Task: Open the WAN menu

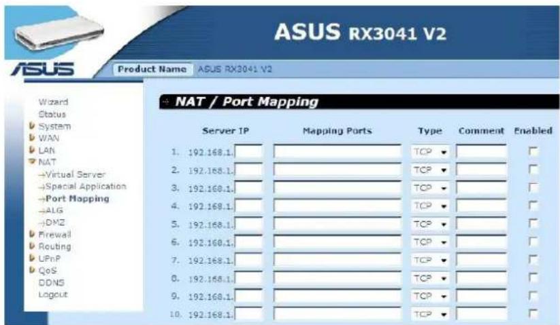Action: (49, 138)
